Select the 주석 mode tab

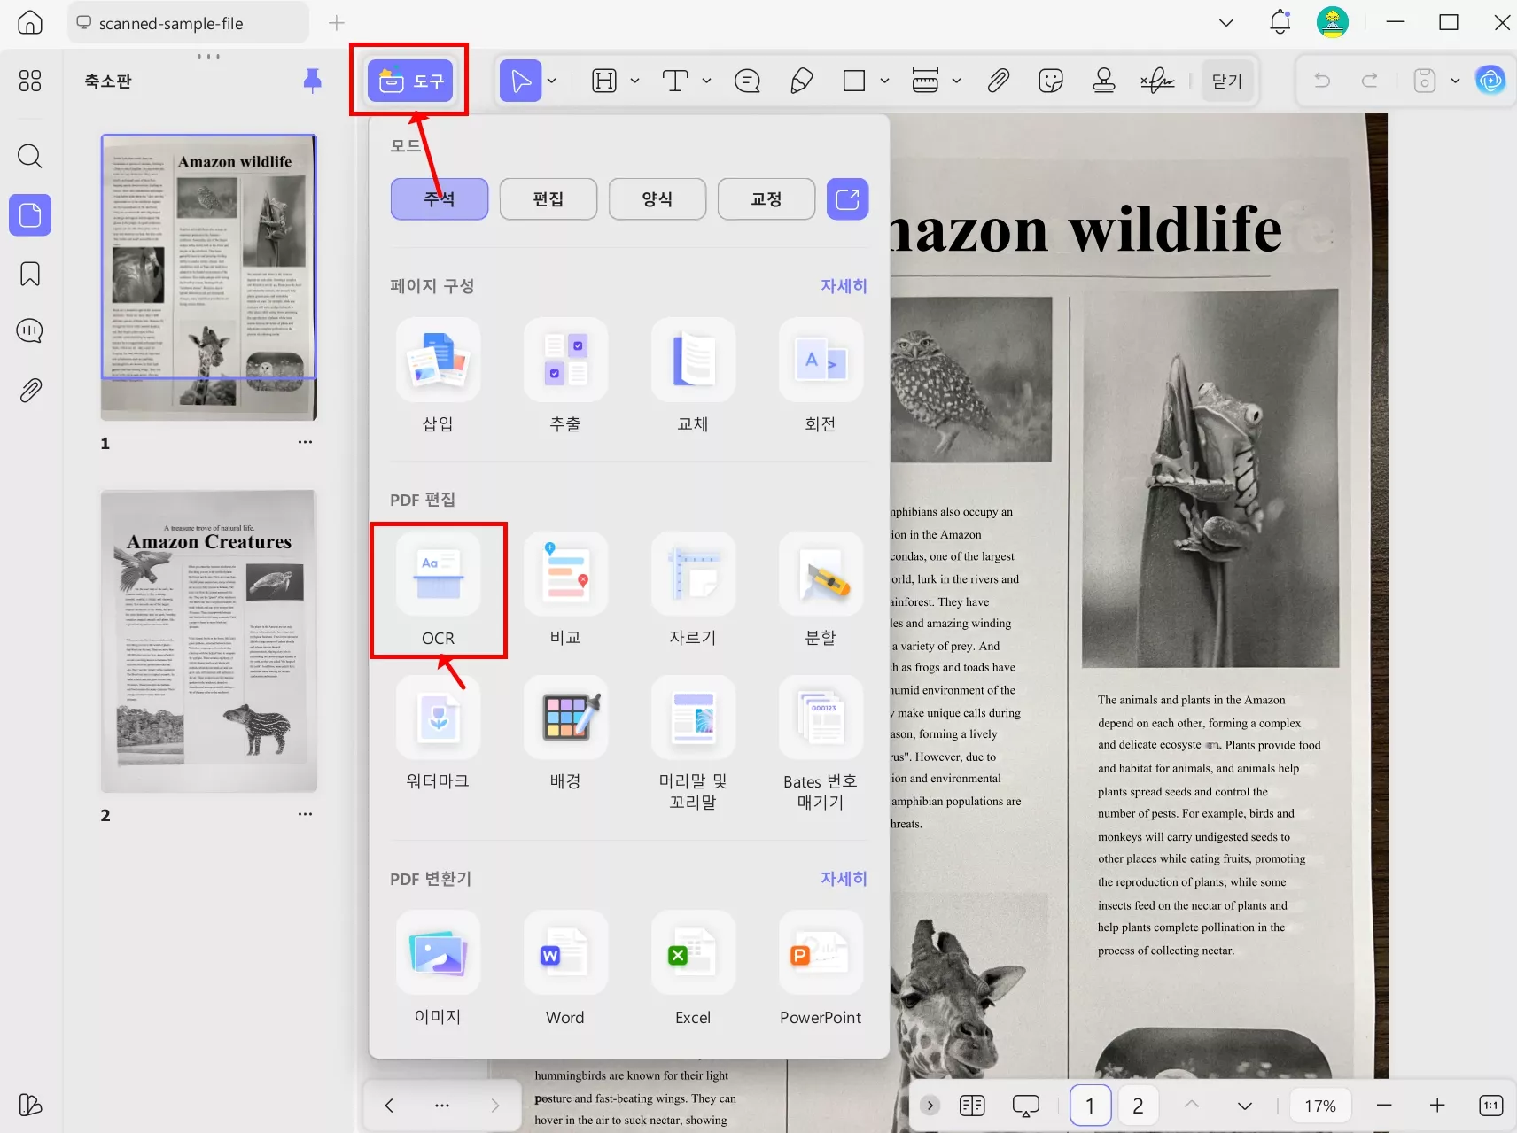[x=440, y=198]
